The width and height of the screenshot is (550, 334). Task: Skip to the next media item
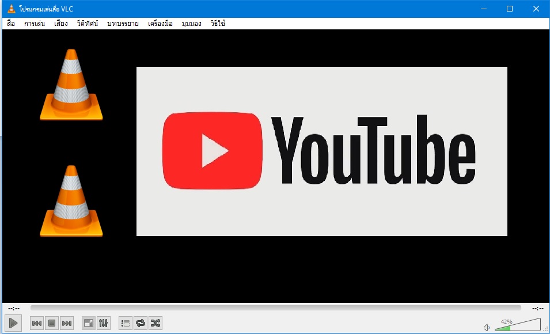click(x=67, y=323)
